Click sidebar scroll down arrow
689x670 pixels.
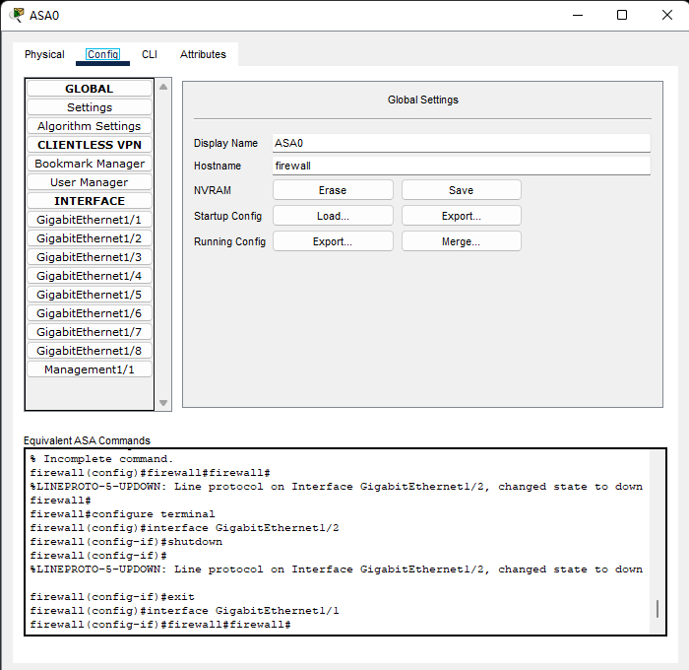click(x=163, y=403)
